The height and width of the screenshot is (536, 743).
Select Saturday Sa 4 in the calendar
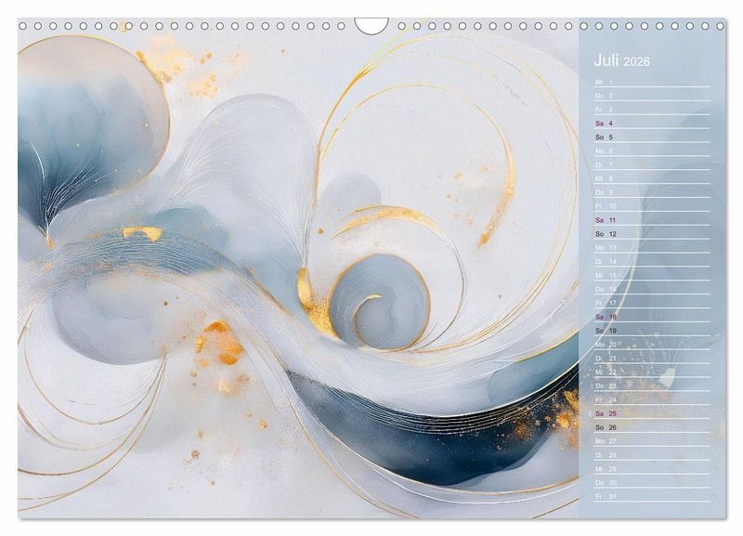(650, 124)
